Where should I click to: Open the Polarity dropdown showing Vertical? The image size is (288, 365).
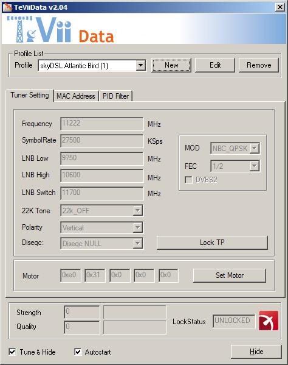(138, 227)
